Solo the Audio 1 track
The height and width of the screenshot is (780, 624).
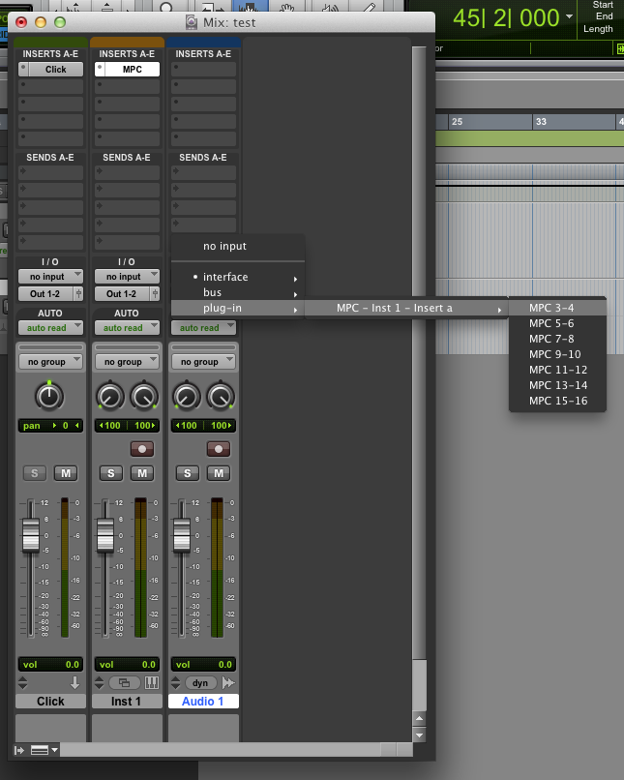click(x=188, y=473)
